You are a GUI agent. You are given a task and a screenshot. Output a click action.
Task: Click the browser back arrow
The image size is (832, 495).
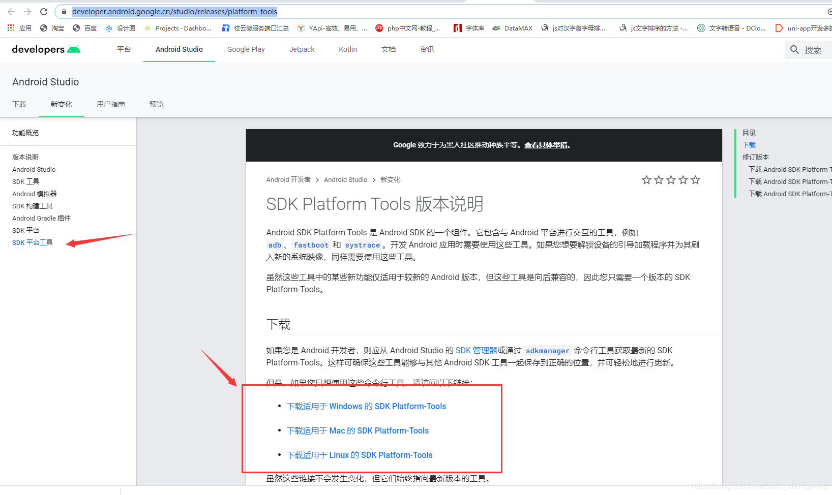pyautogui.click(x=11, y=12)
